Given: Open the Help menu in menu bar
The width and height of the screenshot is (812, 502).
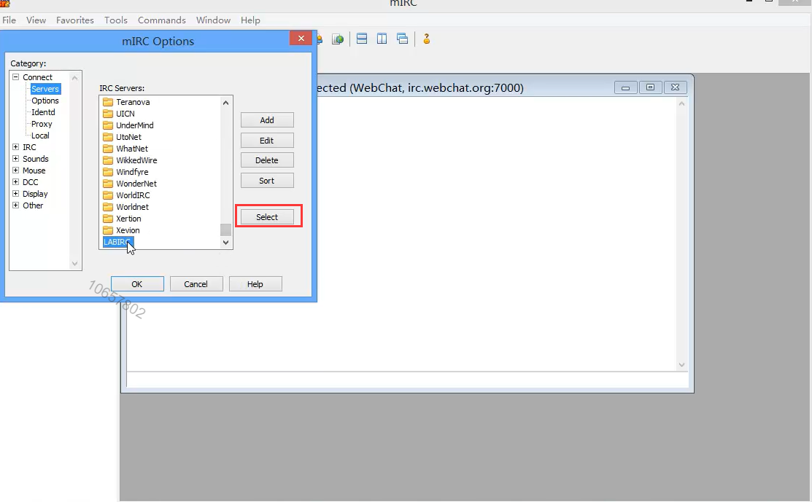Looking at the screenshot, I should point(251,20).
